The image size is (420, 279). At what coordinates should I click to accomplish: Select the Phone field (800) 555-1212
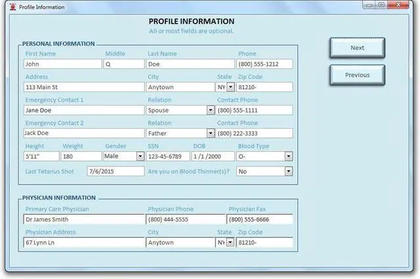264,64
